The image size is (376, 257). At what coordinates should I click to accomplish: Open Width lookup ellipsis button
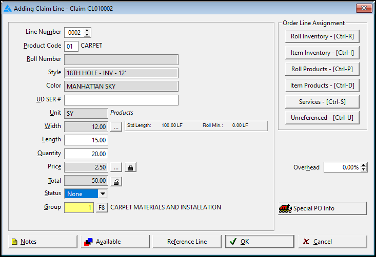116,126
